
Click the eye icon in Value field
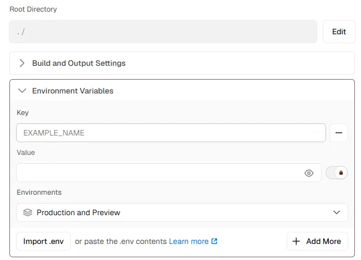point(309,173)
